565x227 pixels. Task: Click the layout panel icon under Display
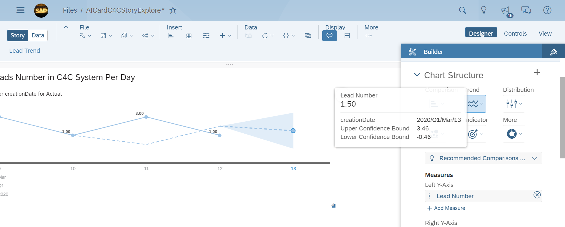tap(347, 36)
